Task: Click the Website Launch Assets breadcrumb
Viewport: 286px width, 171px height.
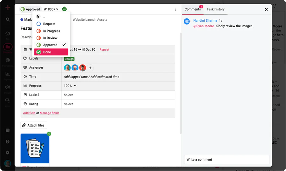Action: (90, 19)
